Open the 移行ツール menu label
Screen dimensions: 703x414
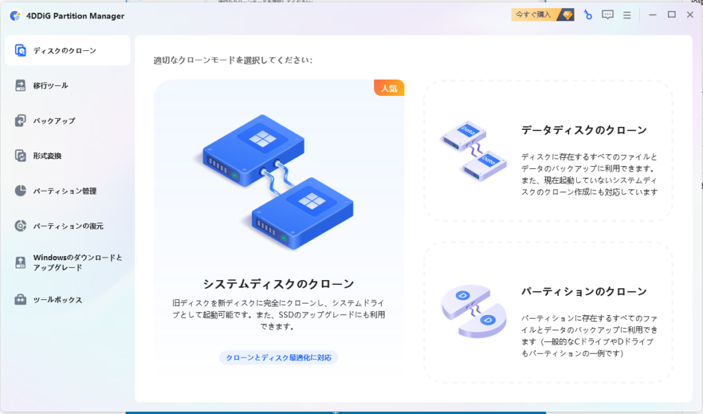point(51,86)
